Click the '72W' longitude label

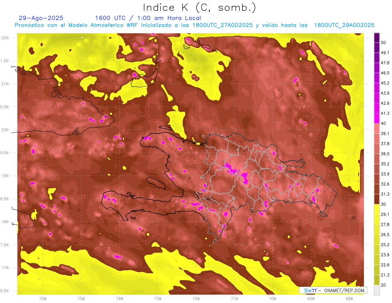pos(196,298)
